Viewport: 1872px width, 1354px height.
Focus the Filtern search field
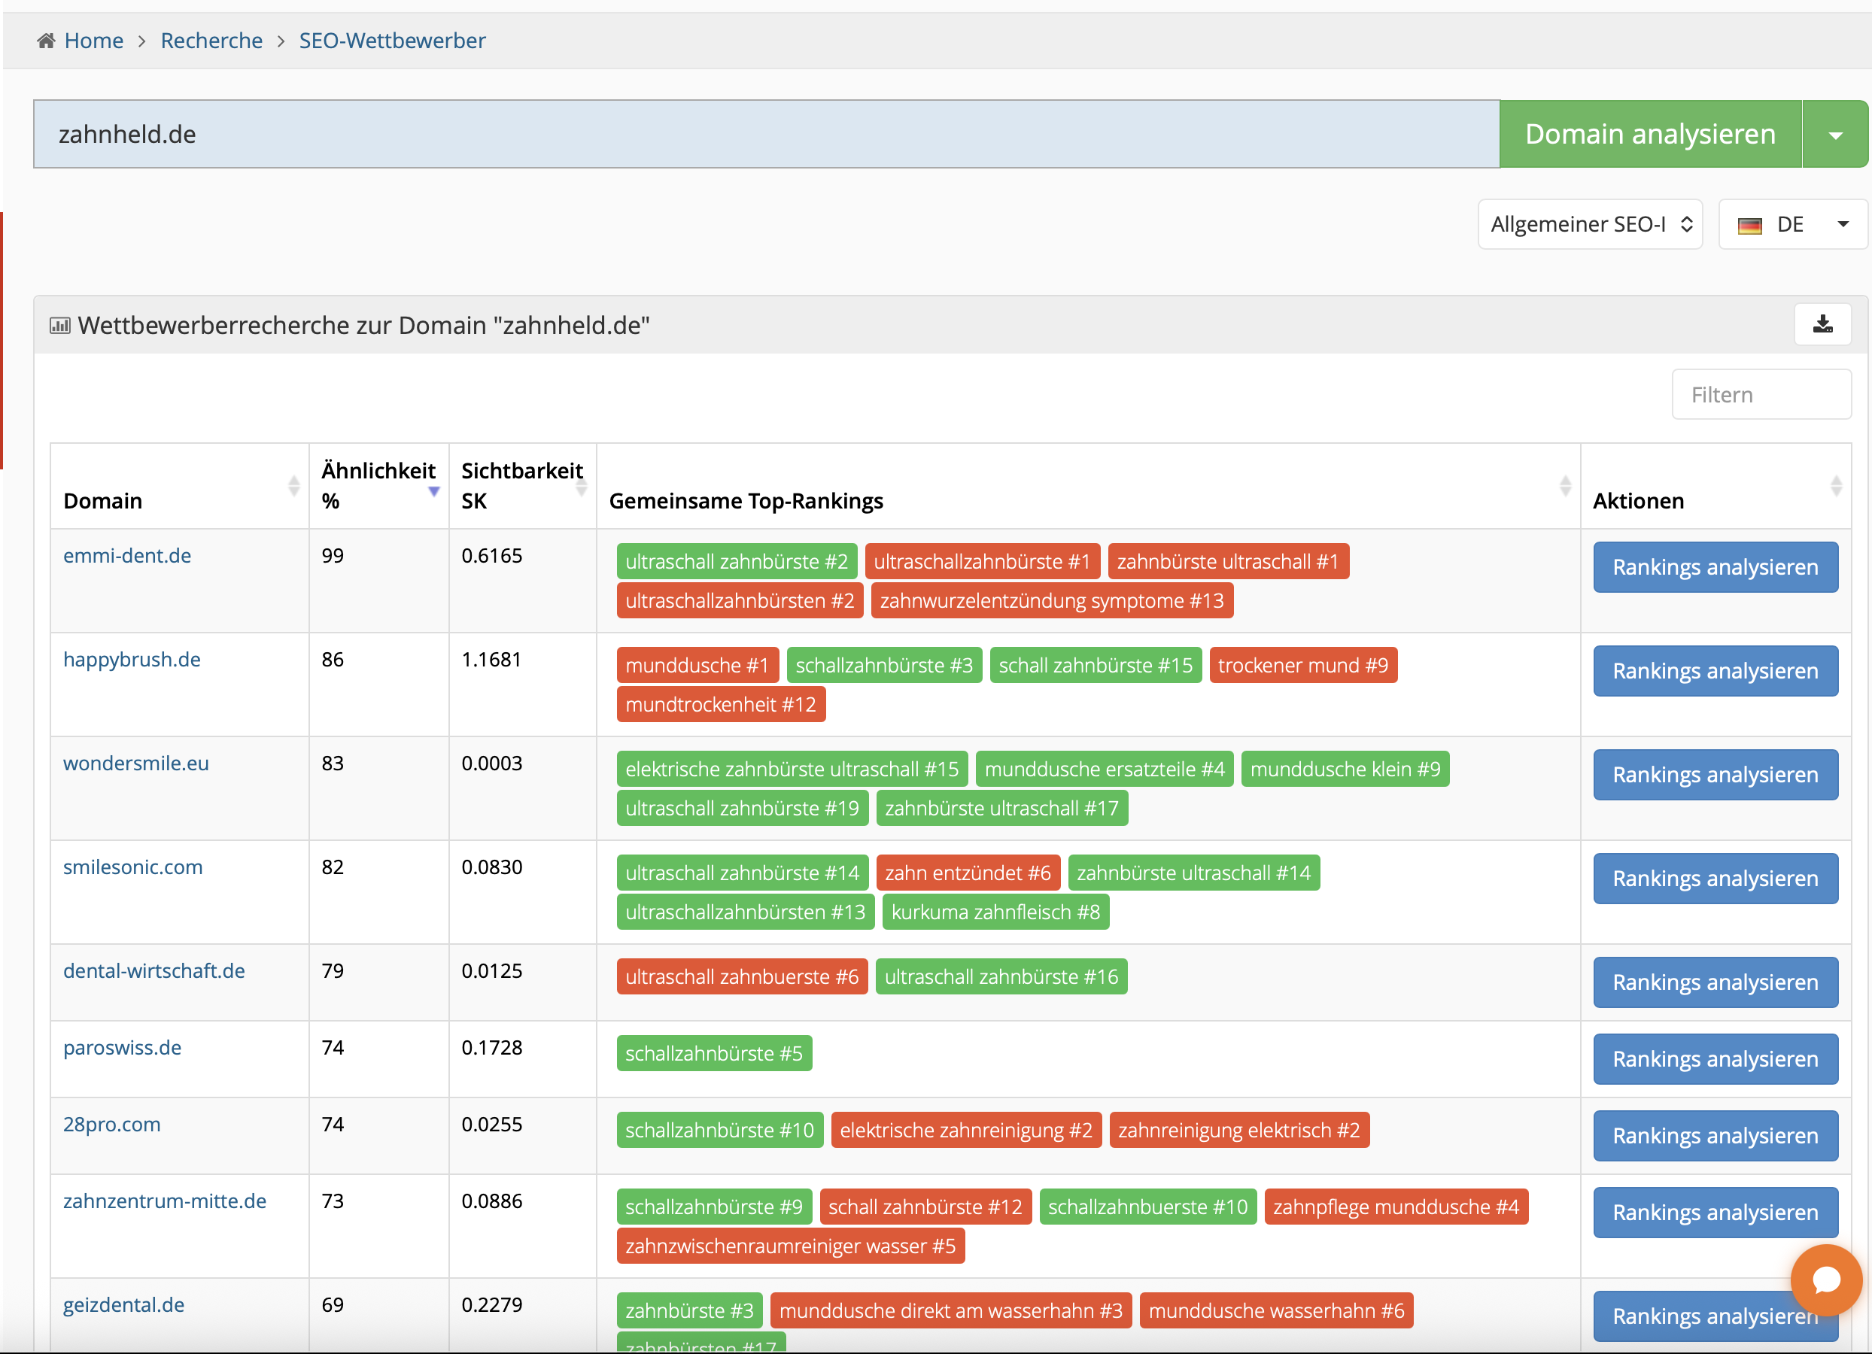pos(1761,394)
